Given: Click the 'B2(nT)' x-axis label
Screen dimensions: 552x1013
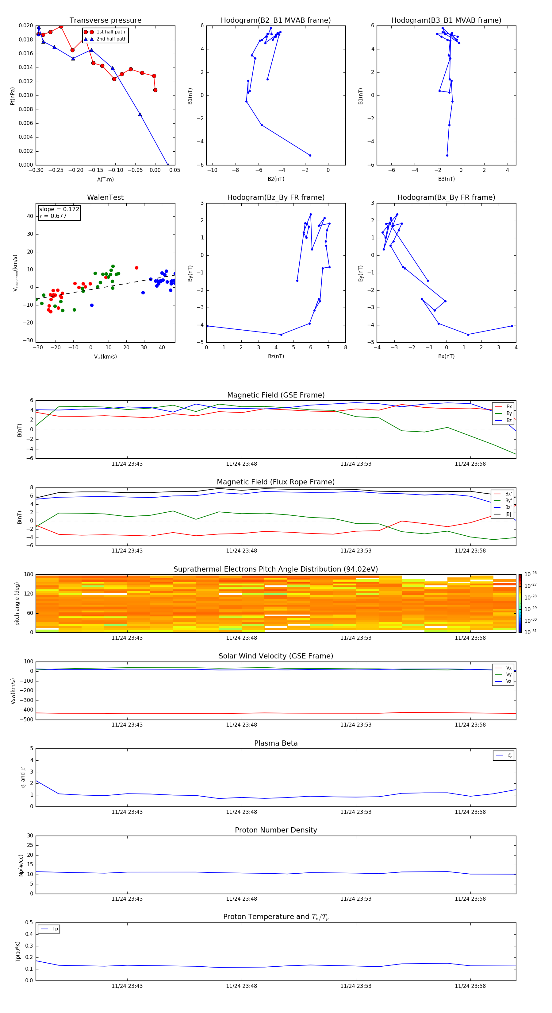Looking at the screenshot, I should coord(276,179).
